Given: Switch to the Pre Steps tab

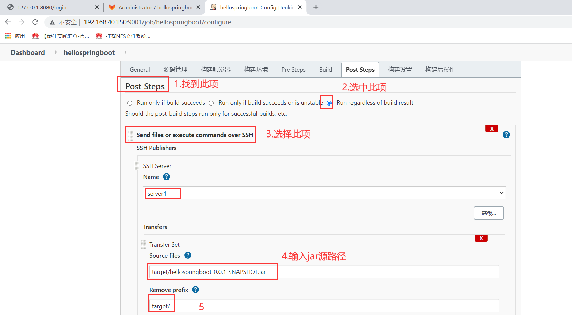Looking at the screenshot, I should click(293, 69).
